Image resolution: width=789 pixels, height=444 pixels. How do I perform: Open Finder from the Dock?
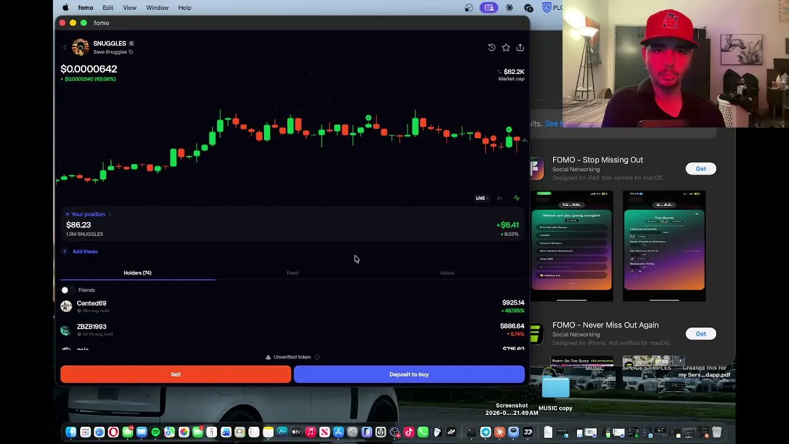(x=71, y=432)
